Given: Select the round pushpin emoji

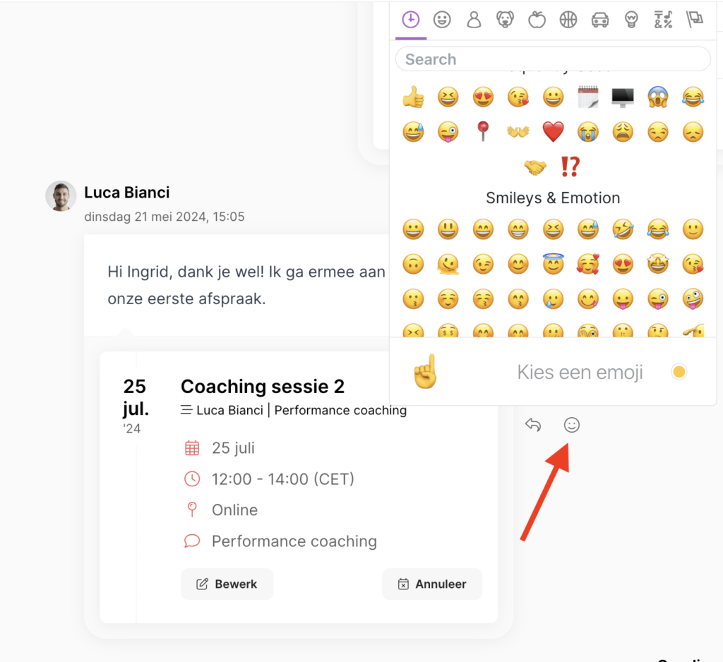Looking at the screenshot, I should click(483, 132).
